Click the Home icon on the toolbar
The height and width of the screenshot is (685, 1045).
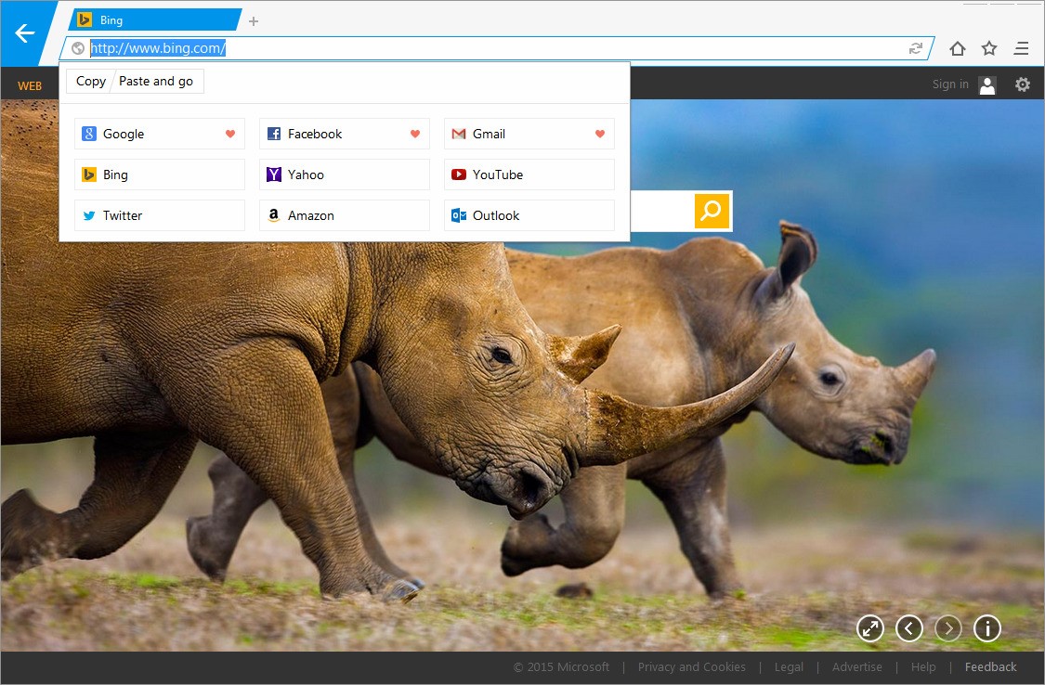tap(957, 47)
